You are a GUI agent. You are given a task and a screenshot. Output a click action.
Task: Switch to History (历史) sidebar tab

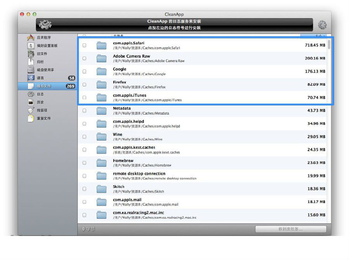click(x=40, y=102)
